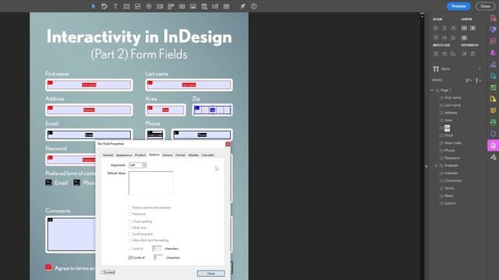Image resolution: width=499 pixels, height=280 pixels.
Task: Toggle the Password checkbox in dialog
Action: pos(130,214)
